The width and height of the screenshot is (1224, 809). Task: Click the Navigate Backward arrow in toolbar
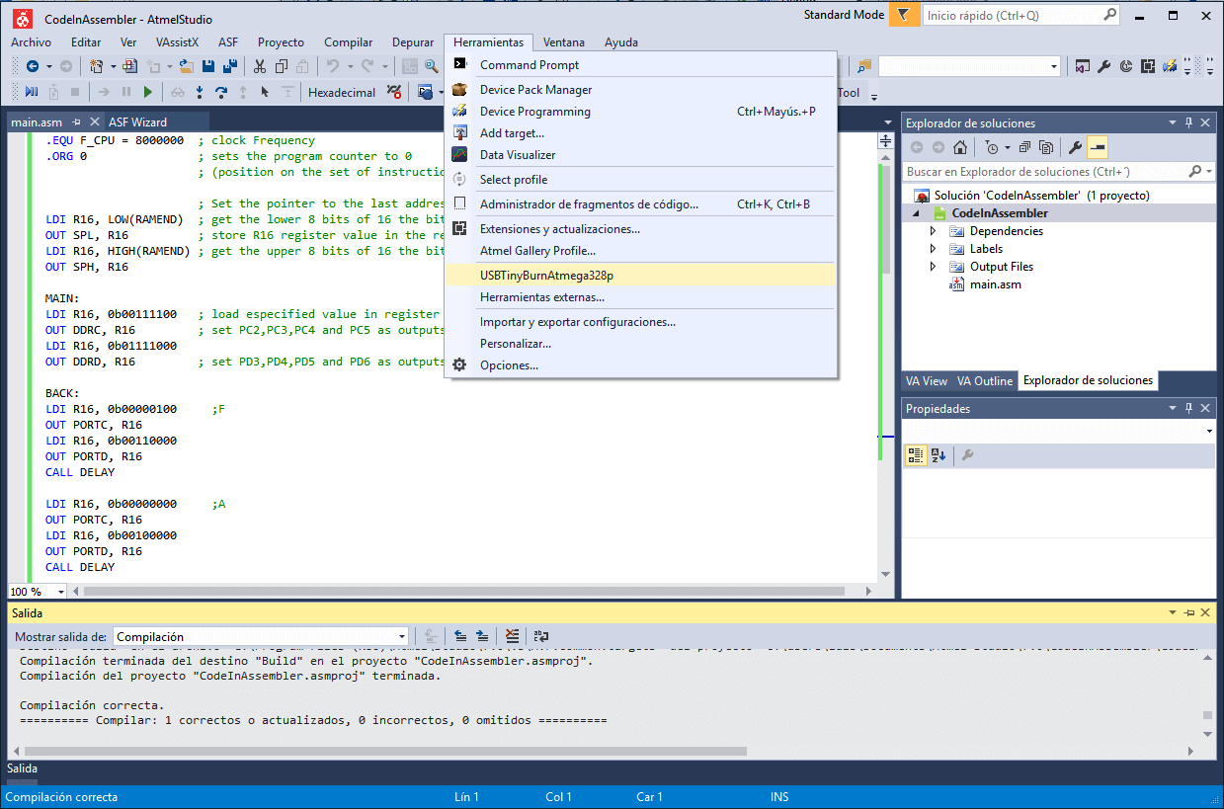33,66
